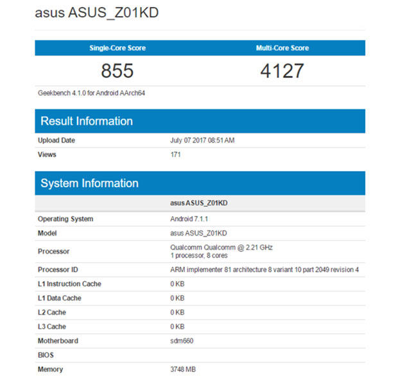Click the L1 Instruction Cache label
The width and height of the screenshot is (398, 384).
[x=69, y=284]
